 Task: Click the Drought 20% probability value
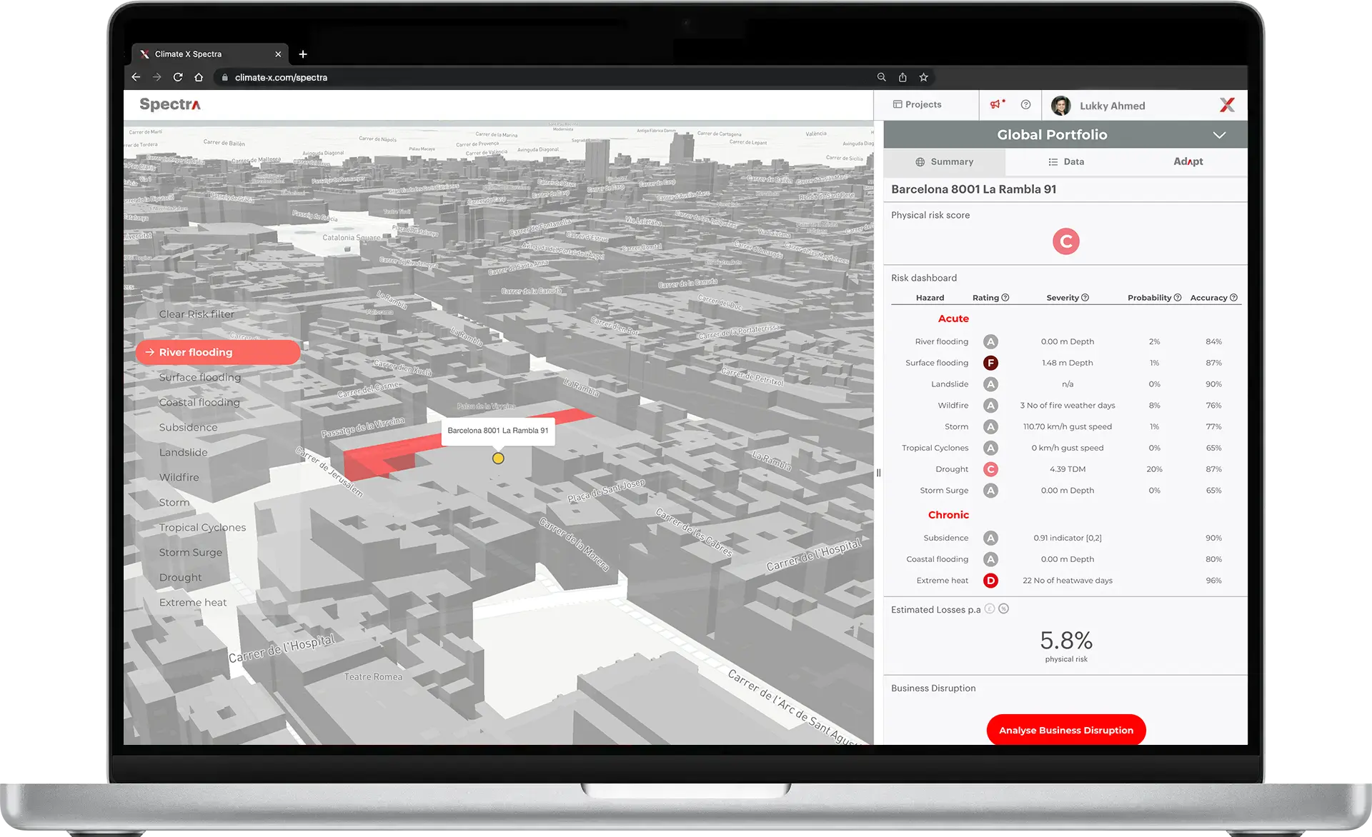[x=1154, y=469]
